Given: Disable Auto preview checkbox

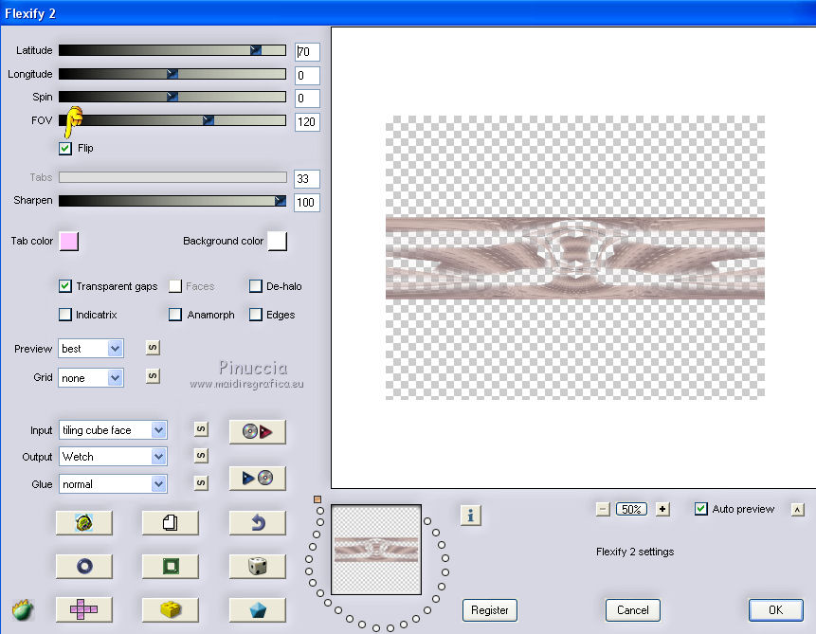Looking at the screenshot, I should point(701,509).
